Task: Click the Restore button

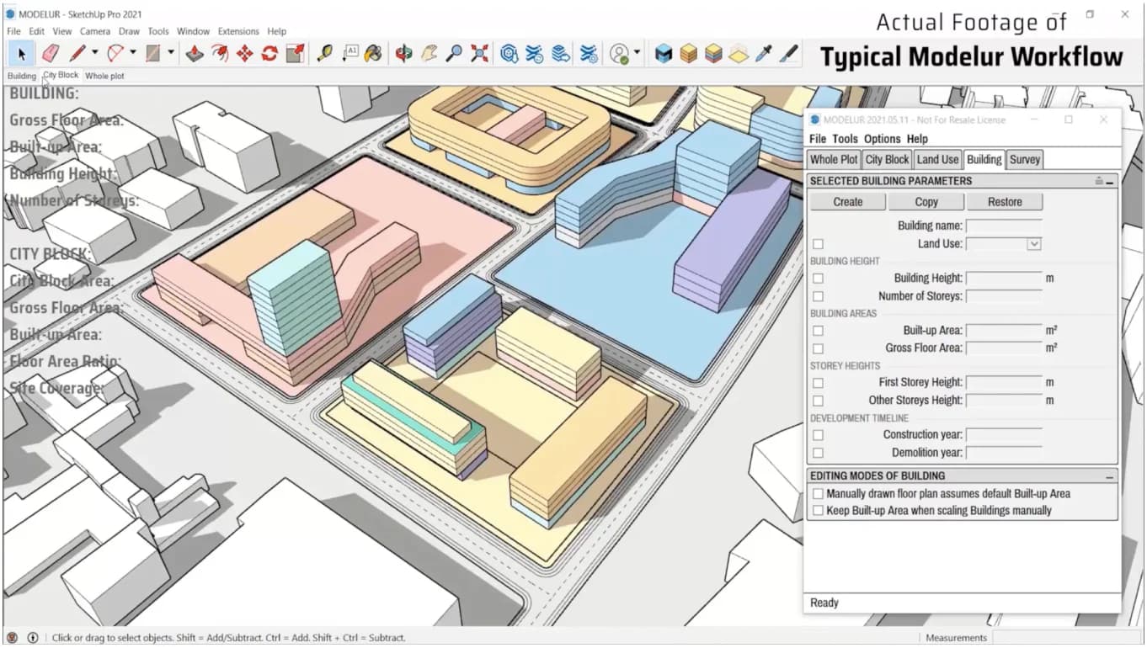Action: point(1005,202)
